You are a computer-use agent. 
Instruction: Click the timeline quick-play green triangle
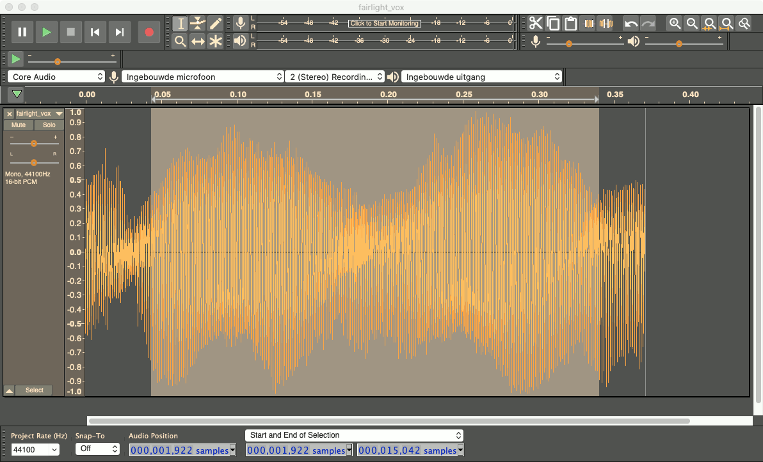tap(17, 94)
